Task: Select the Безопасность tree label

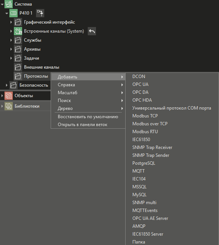Action: [34, 85]
